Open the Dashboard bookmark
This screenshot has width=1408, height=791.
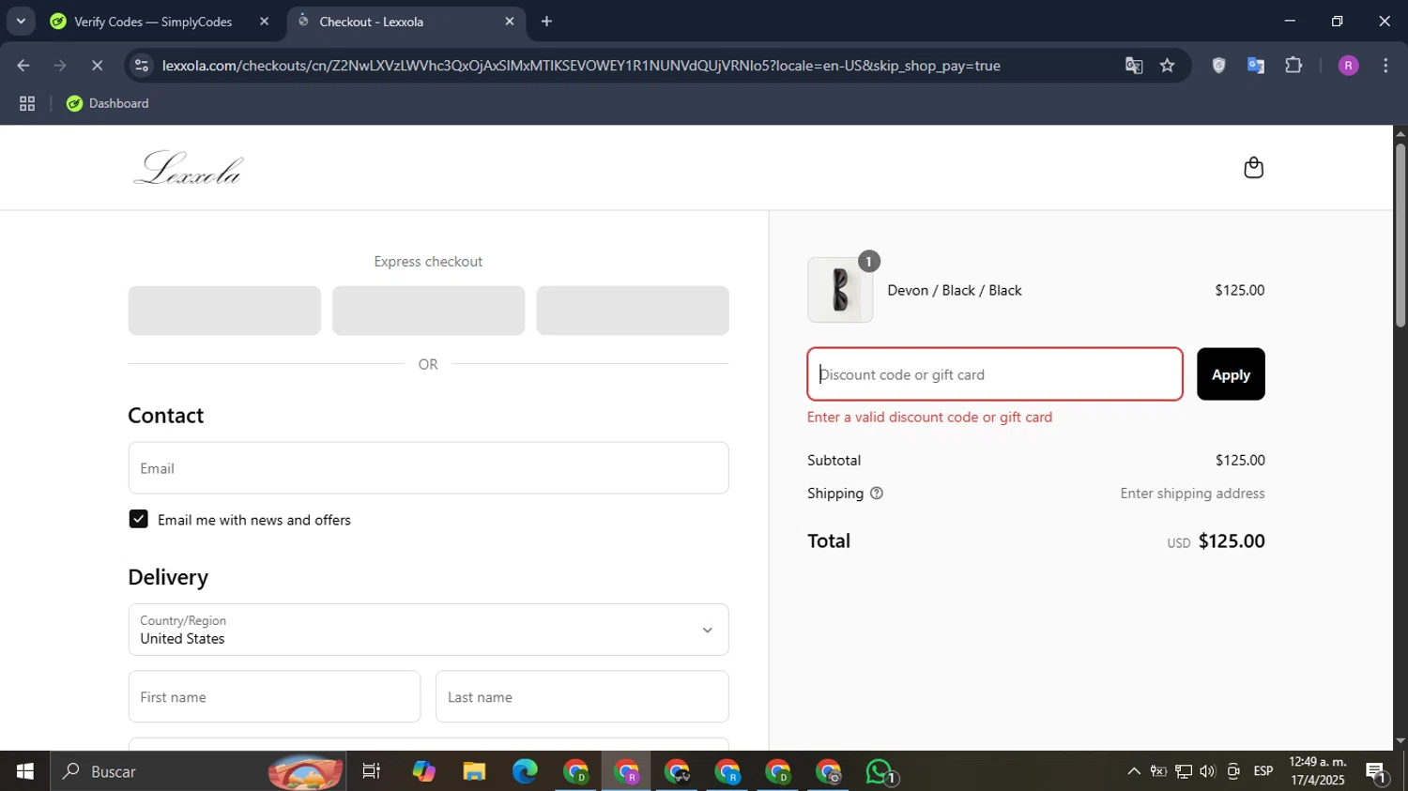pos(108,103)
